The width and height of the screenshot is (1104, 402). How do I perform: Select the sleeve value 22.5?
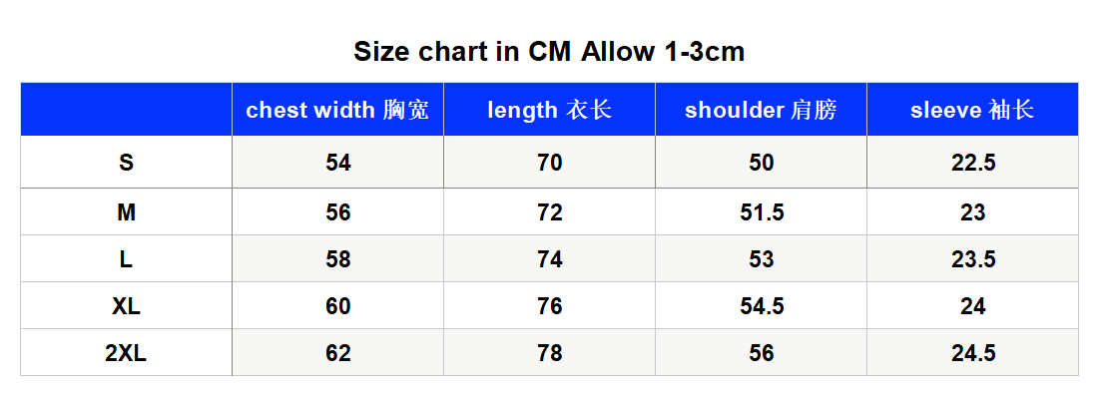tap(973, 163)
